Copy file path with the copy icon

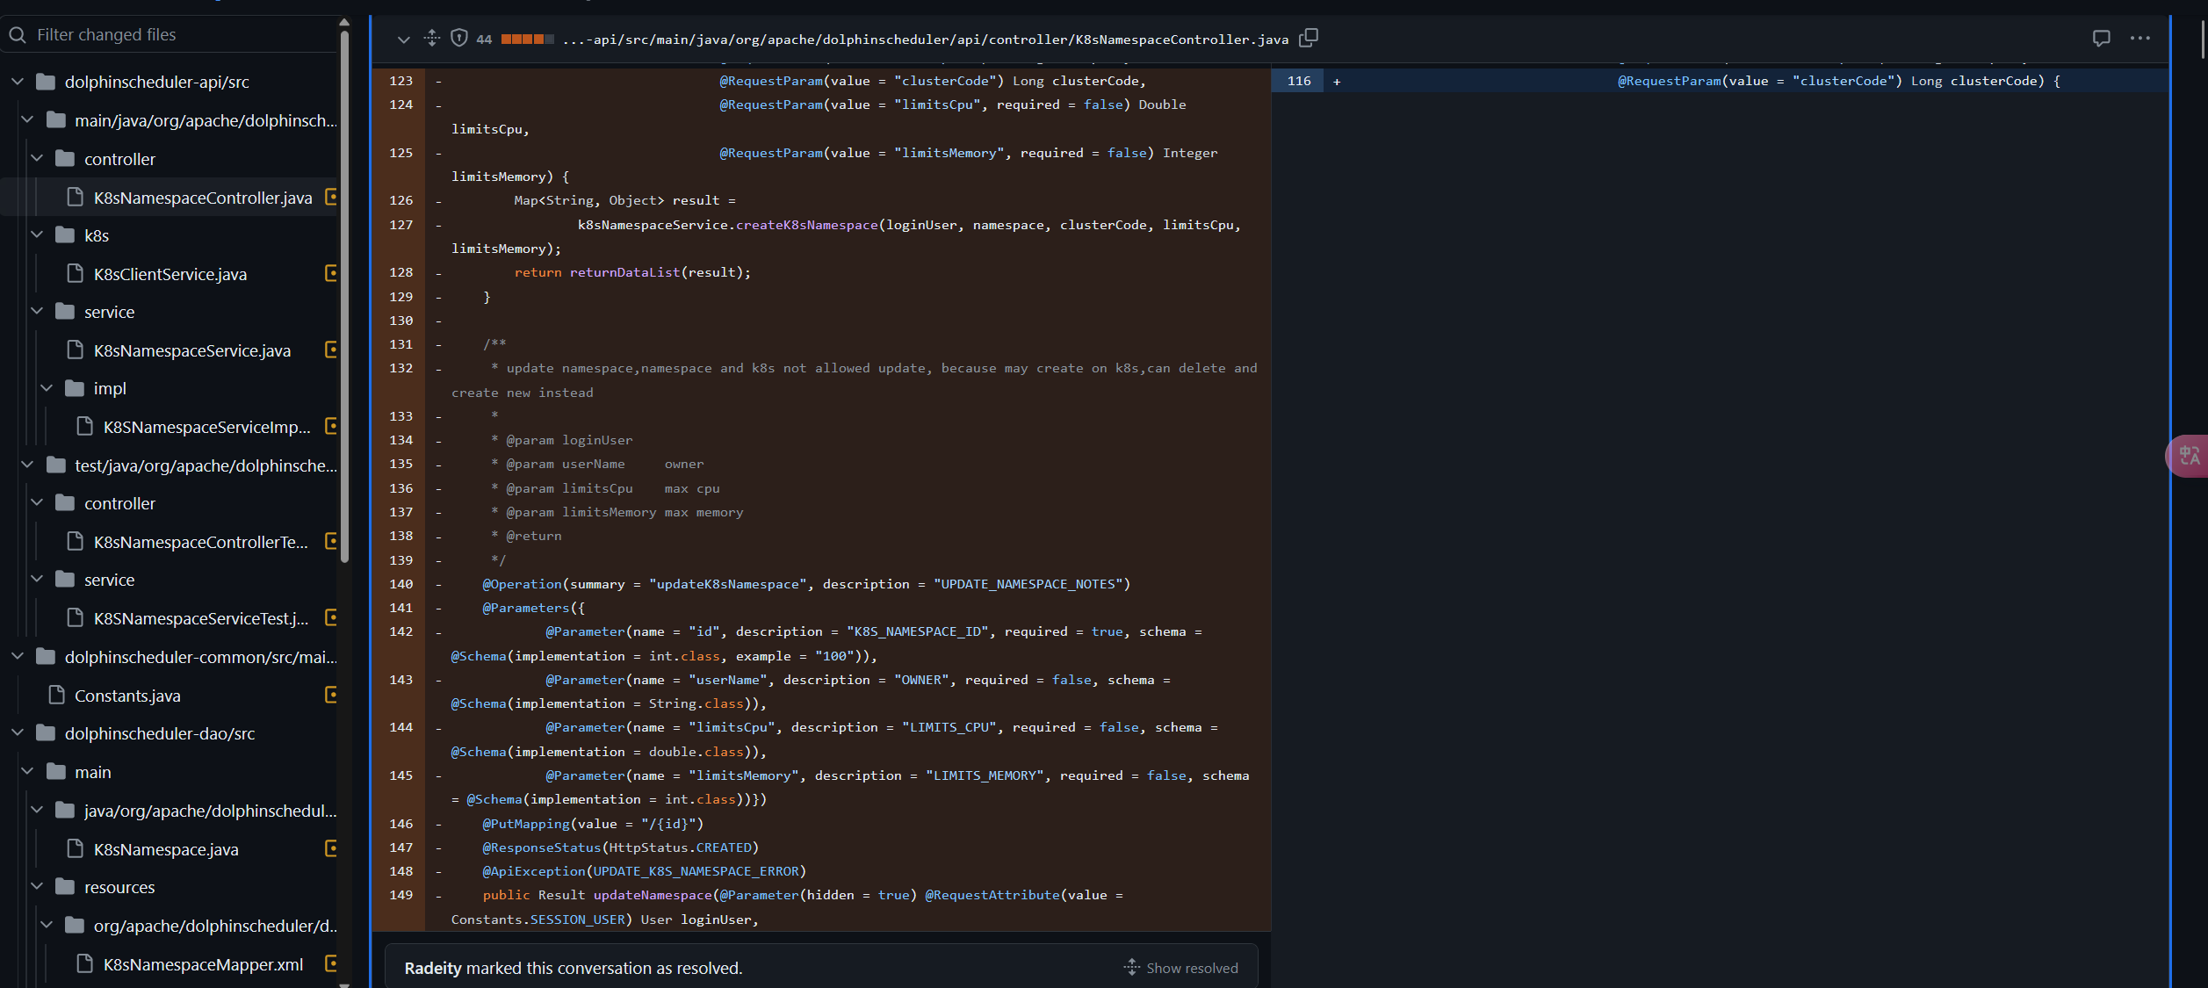coord(1309,38)
